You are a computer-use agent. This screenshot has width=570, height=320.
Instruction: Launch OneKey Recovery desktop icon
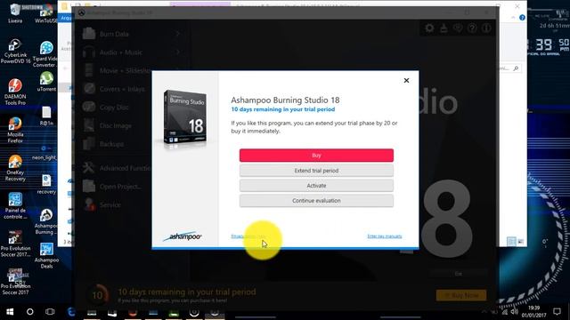click(x=15, y=168)
